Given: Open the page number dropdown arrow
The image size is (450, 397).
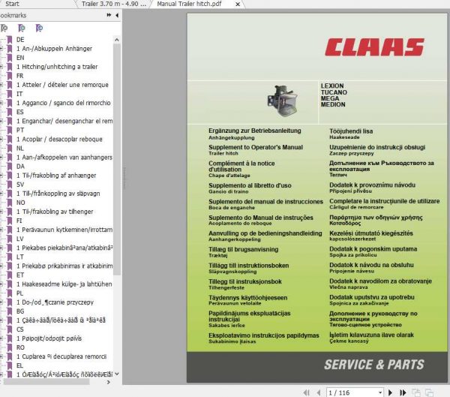Looking at the screenshot, I should tap(380, 392).
